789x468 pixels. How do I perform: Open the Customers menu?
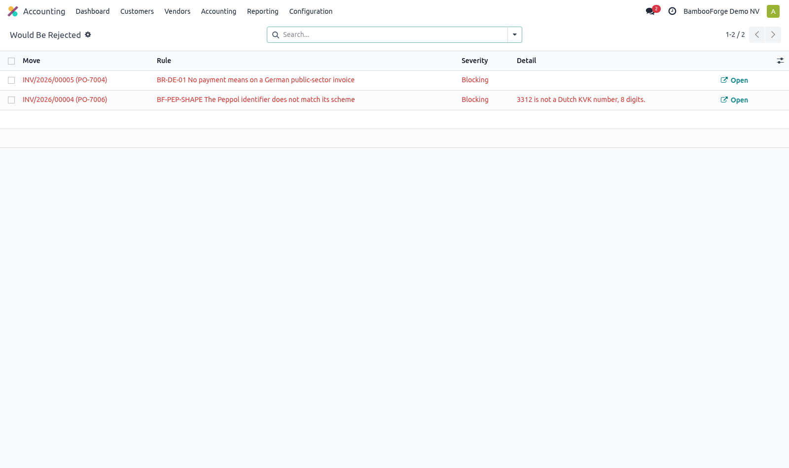[x=137, y=11]
